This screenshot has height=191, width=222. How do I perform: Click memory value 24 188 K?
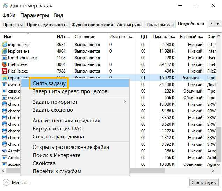tap(167, 84)
